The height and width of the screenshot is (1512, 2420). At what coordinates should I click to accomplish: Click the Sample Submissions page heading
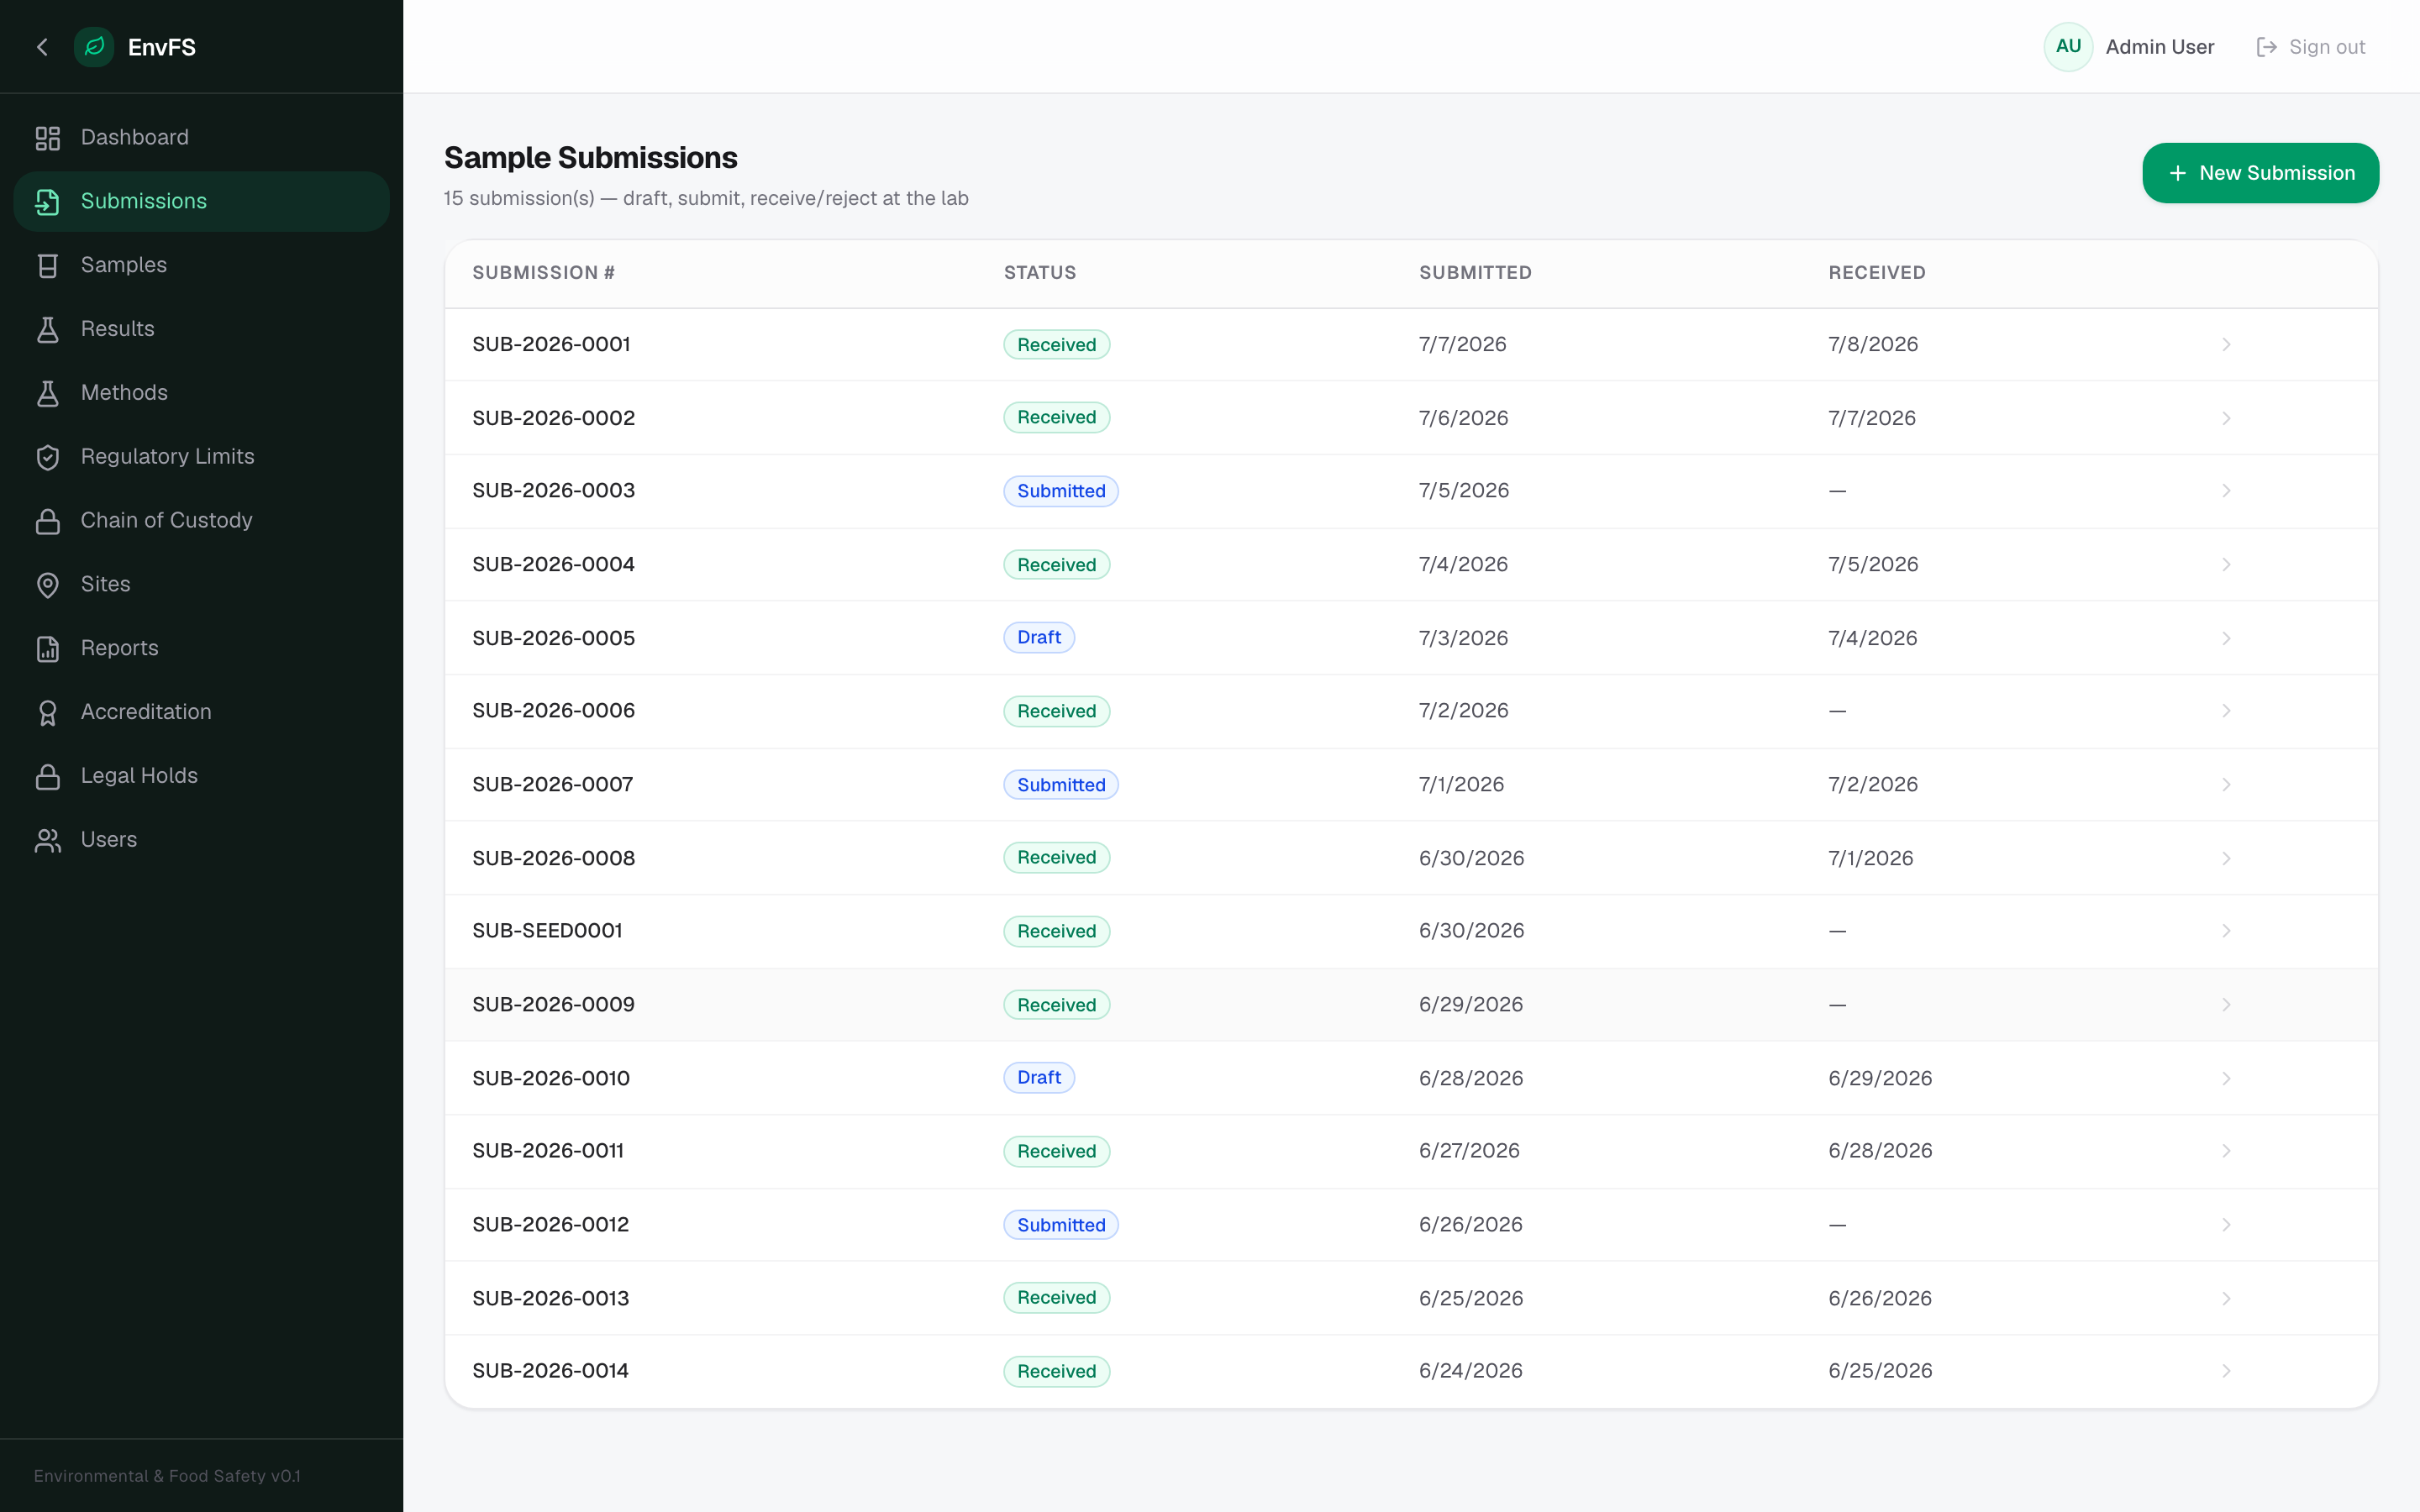tap(590, 158)
